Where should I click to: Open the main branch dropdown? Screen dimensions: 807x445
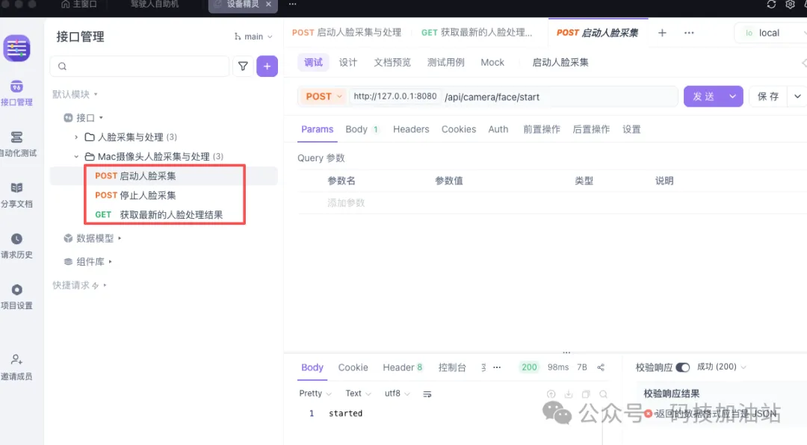coord(253,37)
